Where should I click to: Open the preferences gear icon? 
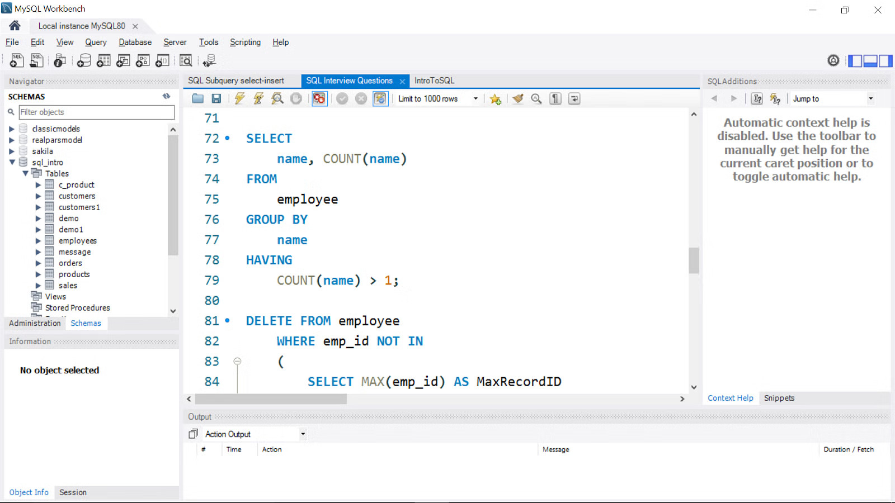coord(833,60)
